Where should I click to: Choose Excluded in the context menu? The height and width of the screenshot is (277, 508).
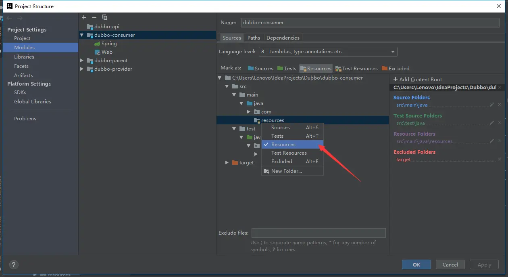[x=292, y=162]
